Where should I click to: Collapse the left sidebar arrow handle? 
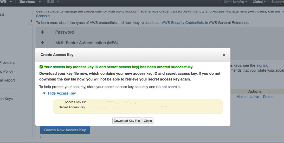31,21
